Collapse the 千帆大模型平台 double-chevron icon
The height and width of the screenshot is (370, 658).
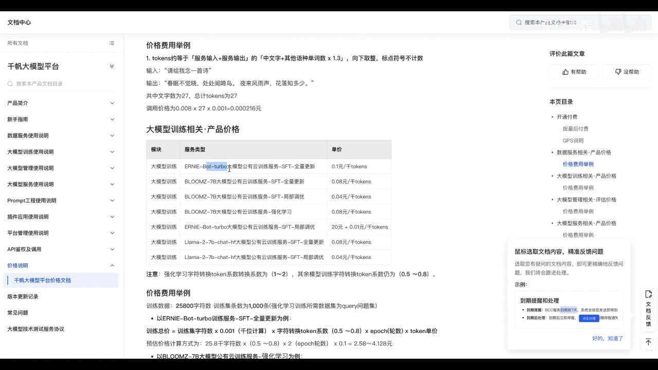click(112, 66)
